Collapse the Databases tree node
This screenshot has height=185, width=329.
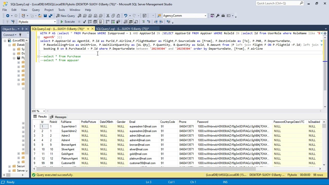pyautogui.click(x=10, y=45)
